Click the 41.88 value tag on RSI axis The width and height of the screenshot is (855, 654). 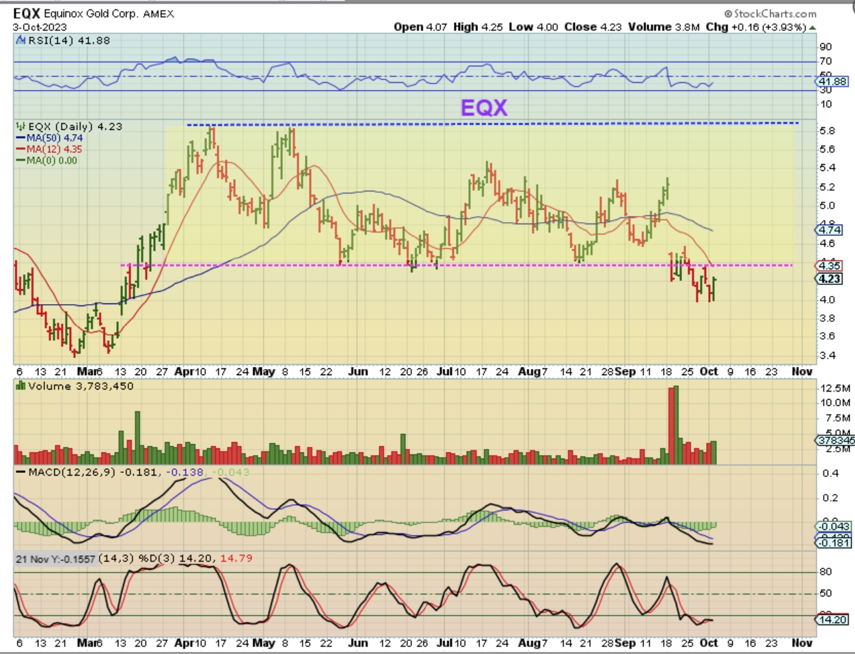(x=832, y=81)
